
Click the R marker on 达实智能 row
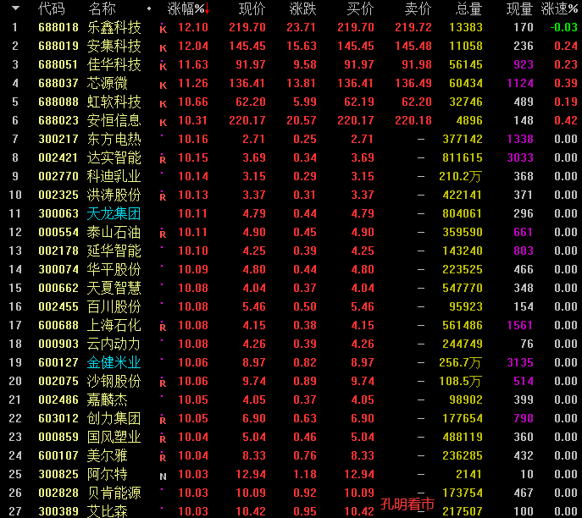click(163, 158)
